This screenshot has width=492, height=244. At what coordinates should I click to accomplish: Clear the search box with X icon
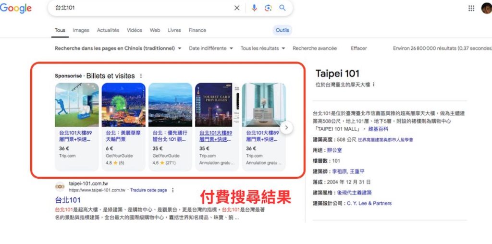(x=237, y=8)
